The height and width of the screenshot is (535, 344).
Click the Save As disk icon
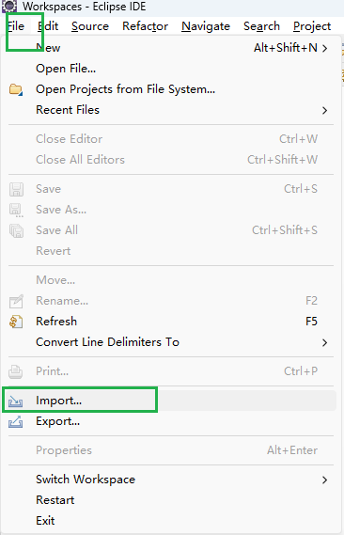tap(16, 211)
